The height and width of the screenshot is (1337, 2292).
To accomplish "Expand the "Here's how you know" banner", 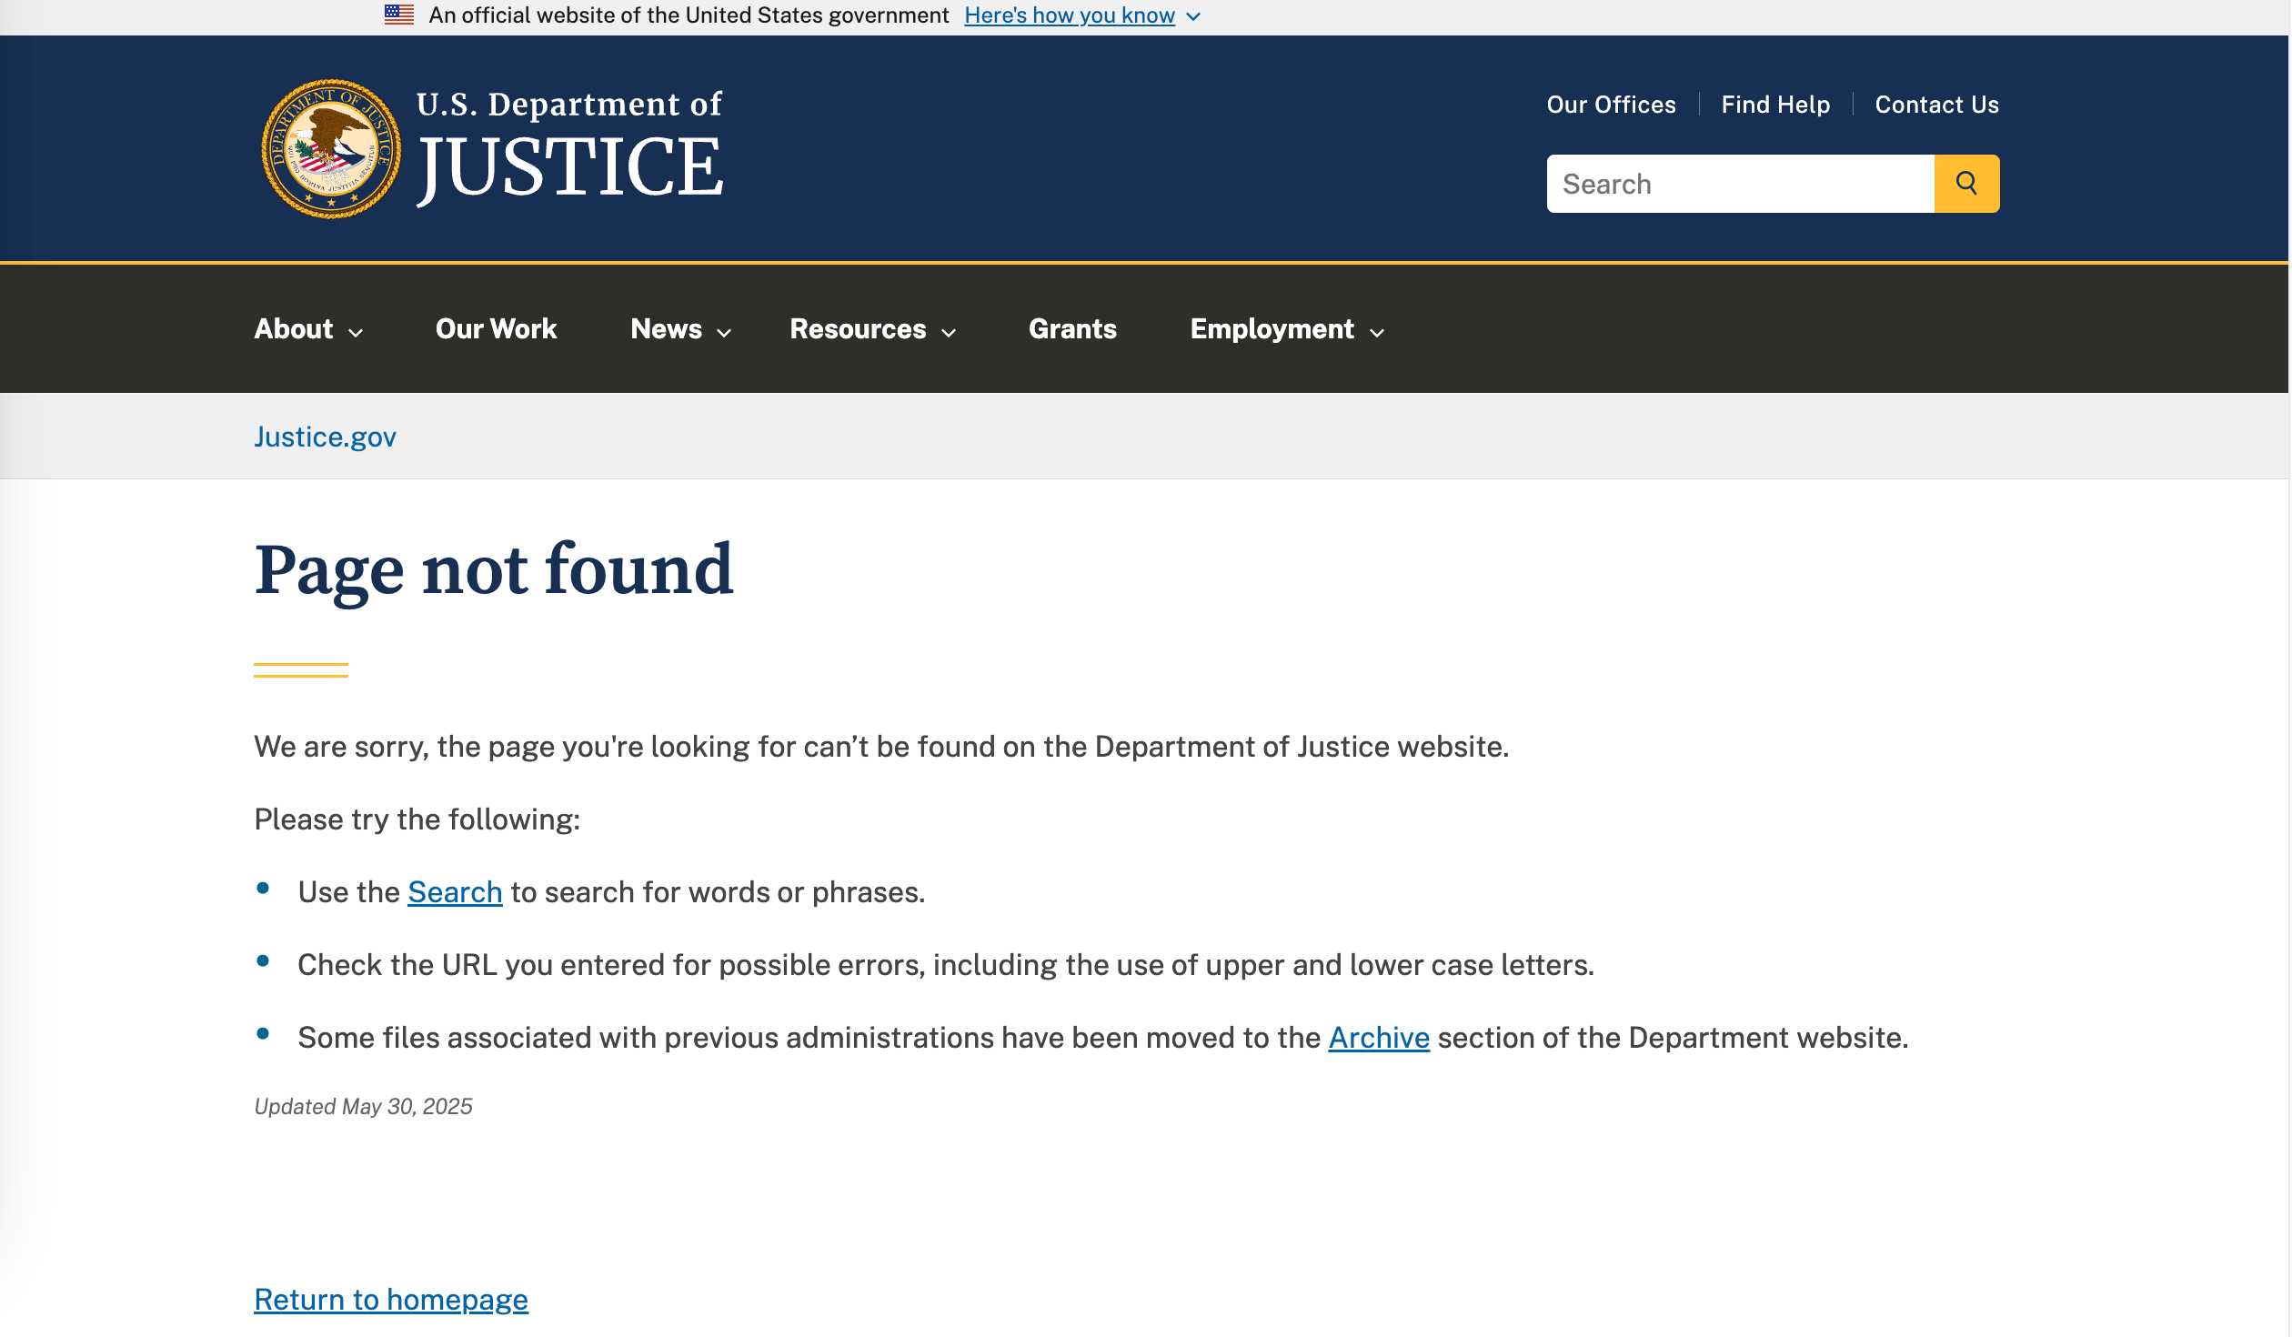I will [1082, 15].
